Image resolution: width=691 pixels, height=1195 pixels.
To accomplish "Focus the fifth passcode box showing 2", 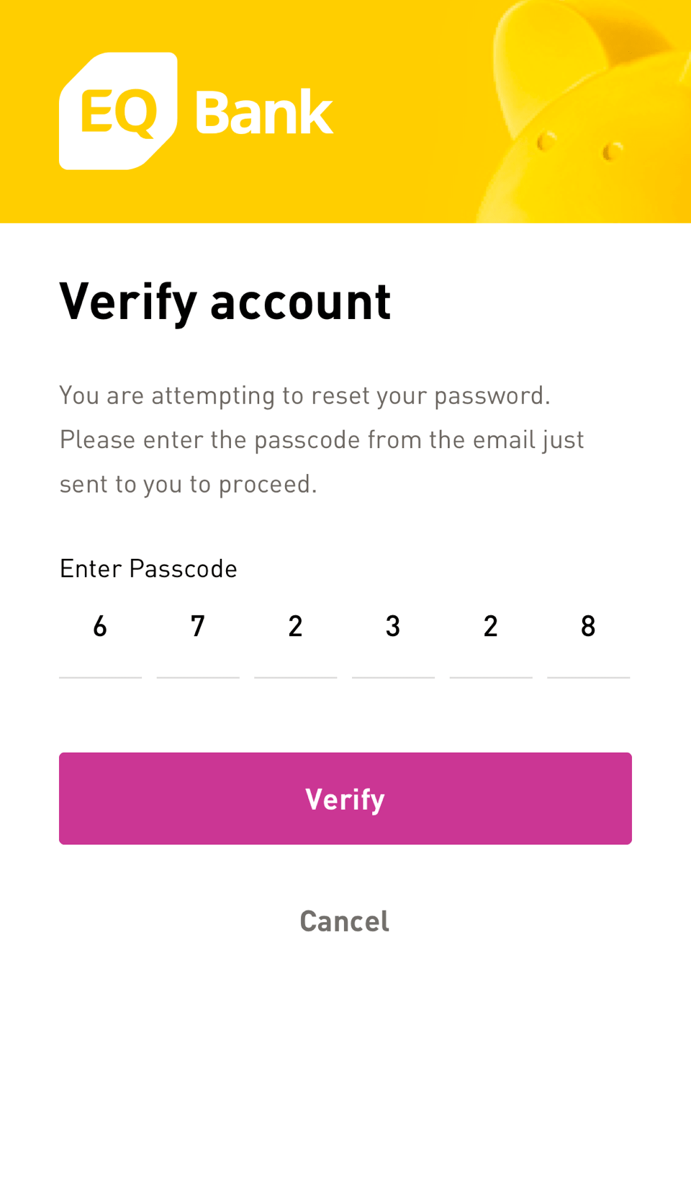I will click(x=491, y=634).
